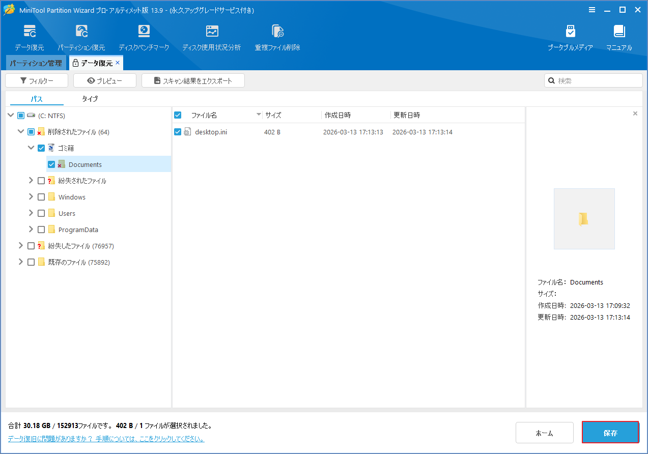The image size is (648, 454).
Task: Click the MiniTool Partition Wizard app logo
Action: coord(9,10)
